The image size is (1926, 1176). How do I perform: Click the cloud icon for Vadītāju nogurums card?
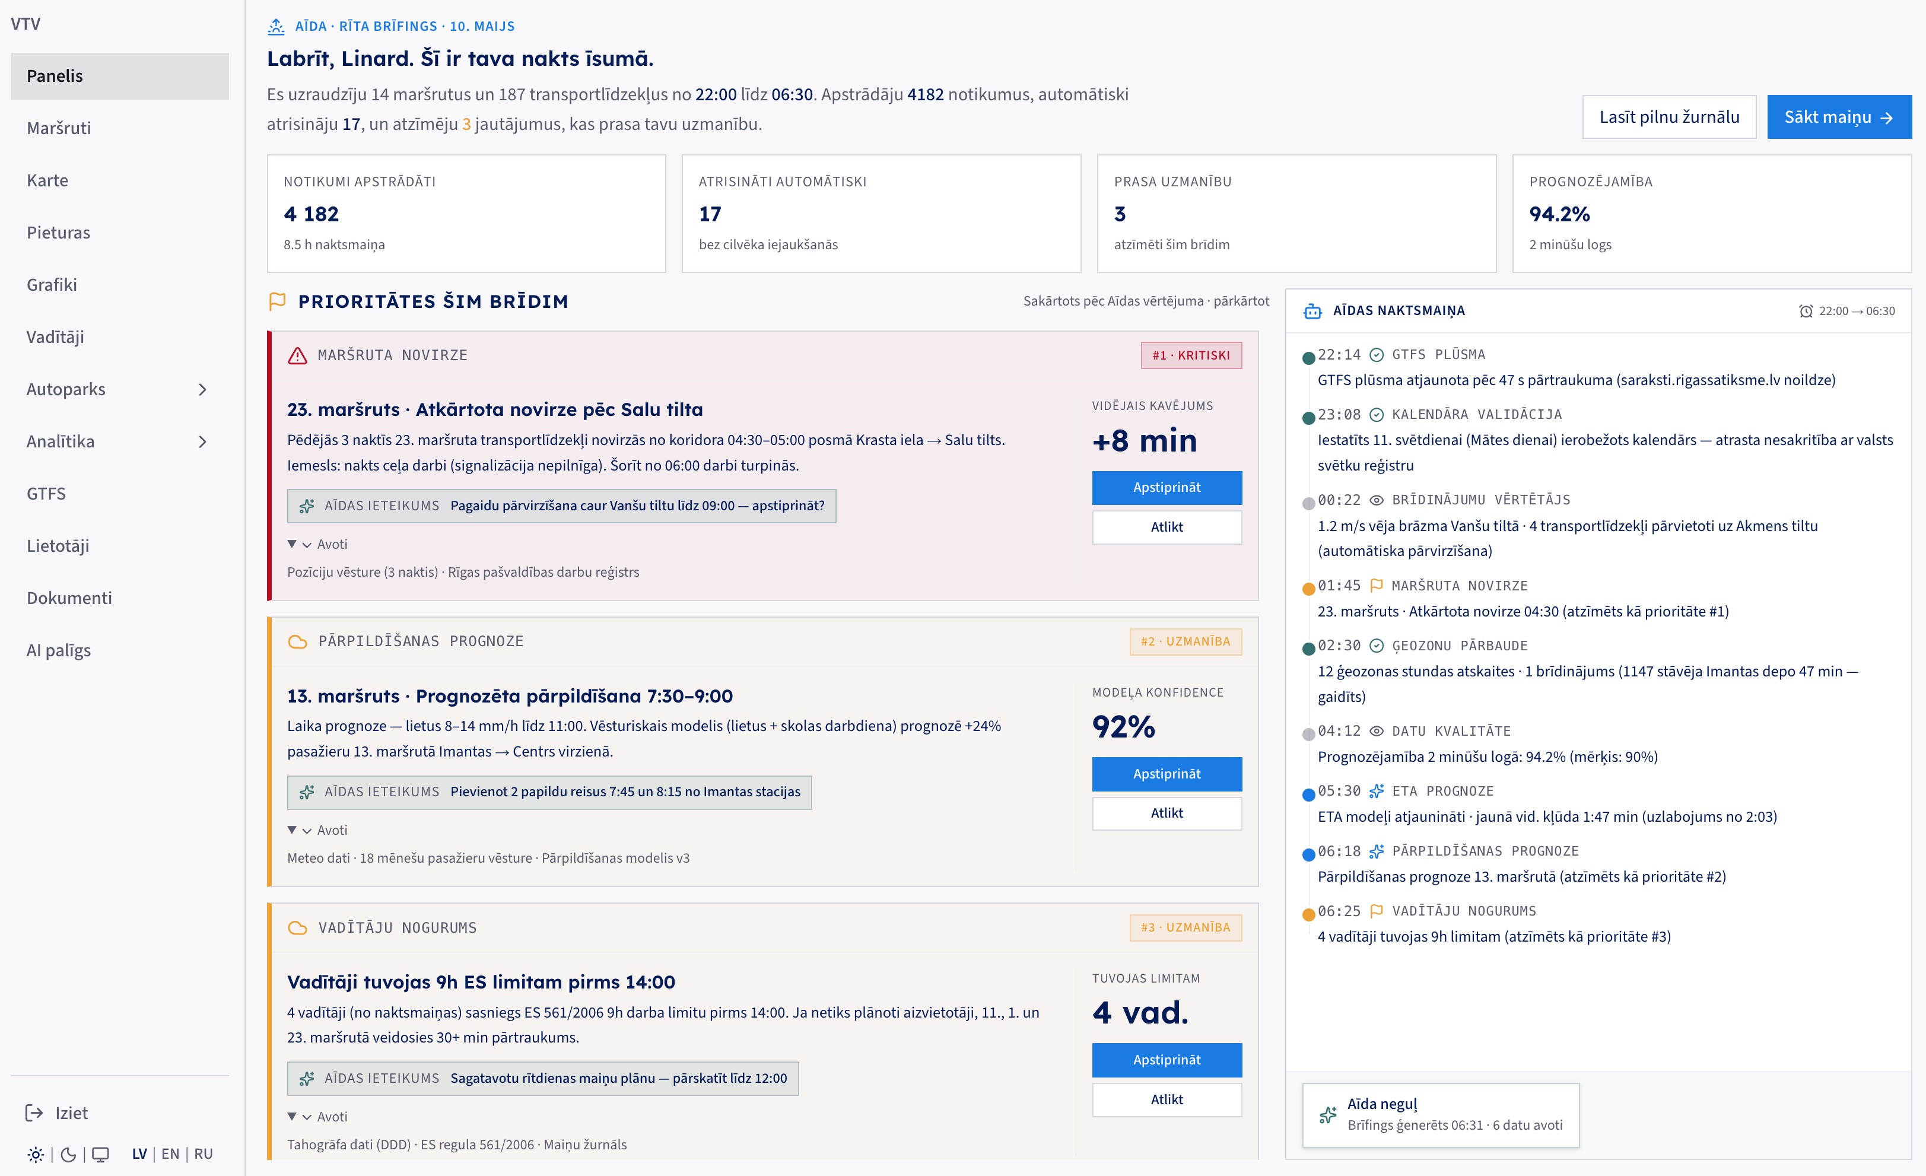point(298,927)
